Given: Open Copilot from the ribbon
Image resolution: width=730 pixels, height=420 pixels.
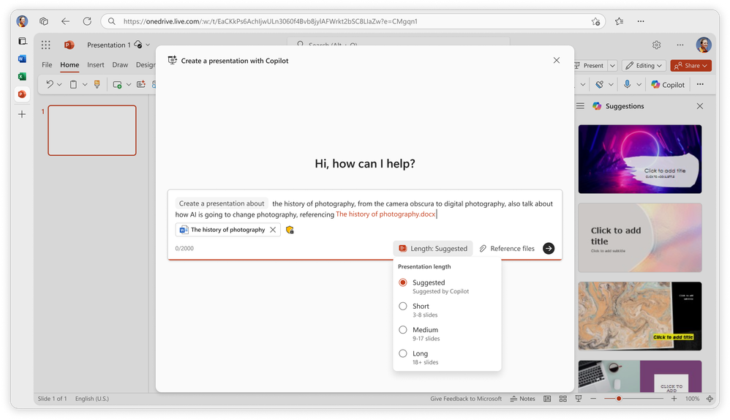Looking at the screenshot, I should click(x=668, y=84).
